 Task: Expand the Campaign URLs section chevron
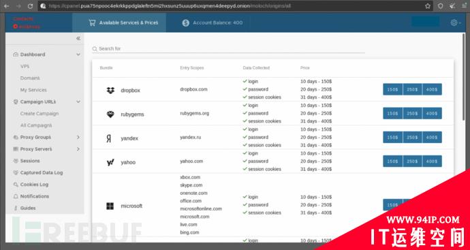point(78,102)
